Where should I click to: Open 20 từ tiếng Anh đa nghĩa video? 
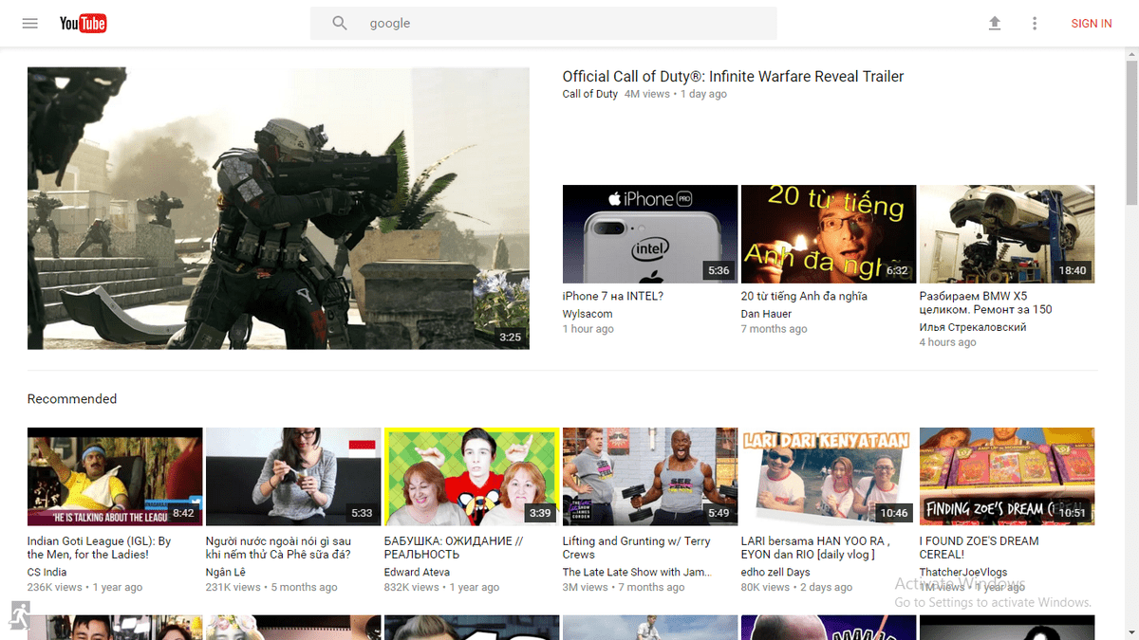(x=804, y=296)
